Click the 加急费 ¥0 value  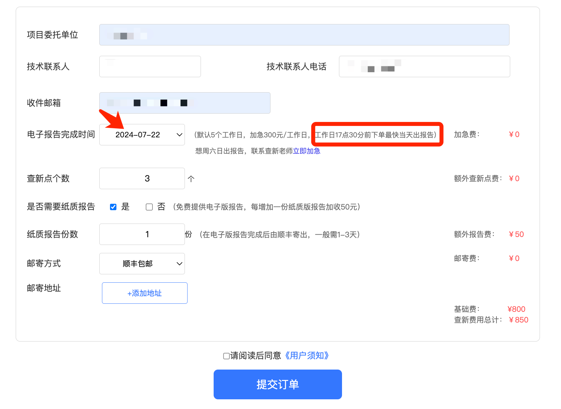[514, 134]
